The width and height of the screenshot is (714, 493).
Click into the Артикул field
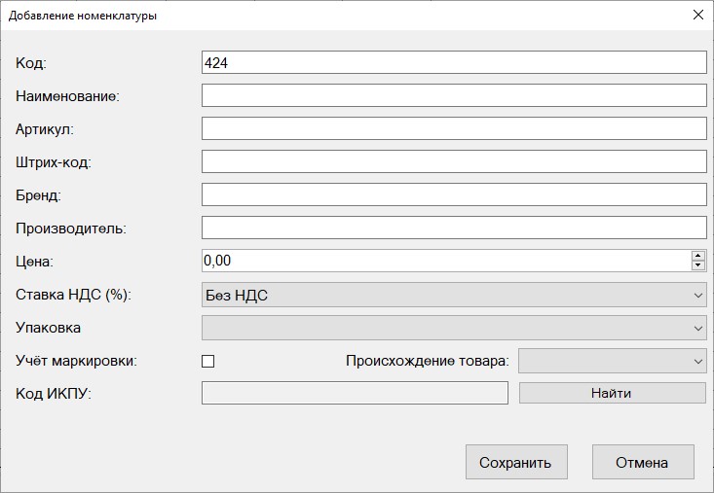[453, 128]
